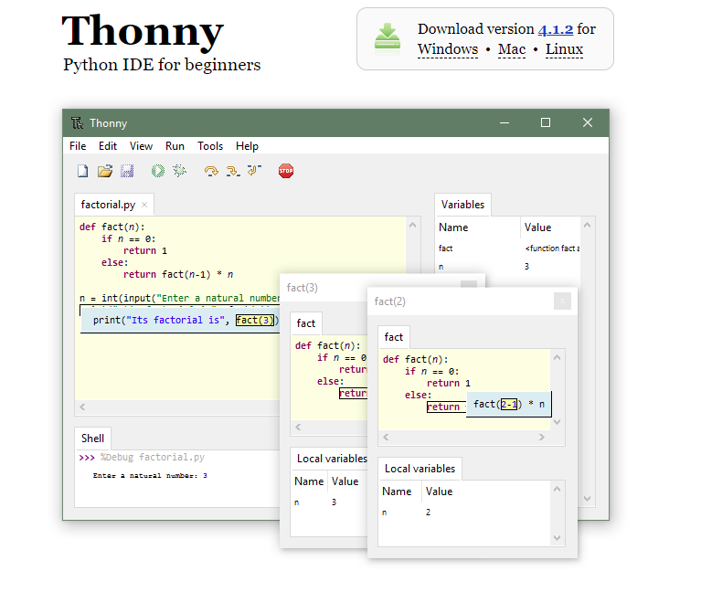Click Variables panel scrollbar up arrow

click(x=588, y=225)
